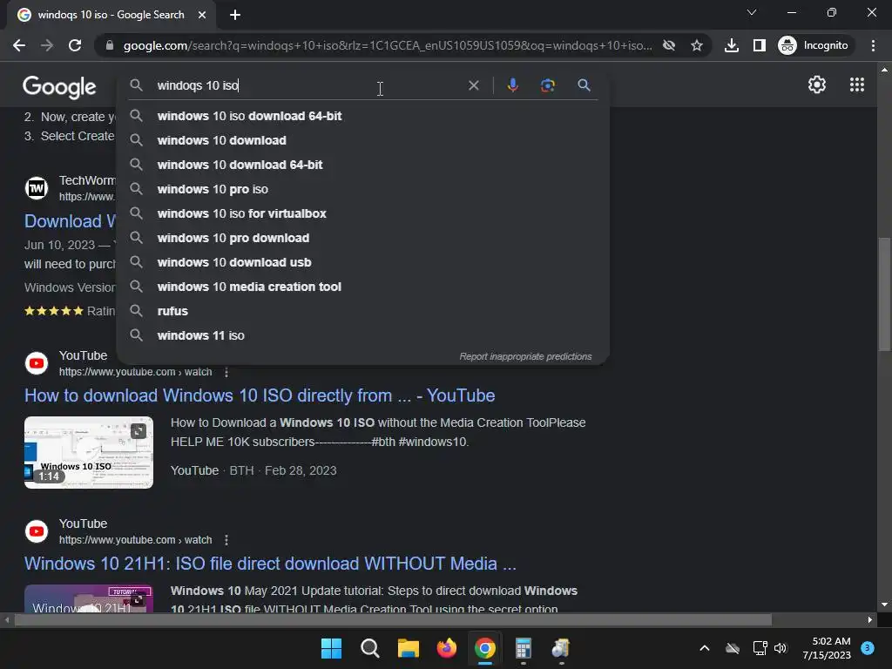This screenshot has height=669, width=892.
Task: Launch Firefox from taskbar
Action: click(x=447, y=648)
